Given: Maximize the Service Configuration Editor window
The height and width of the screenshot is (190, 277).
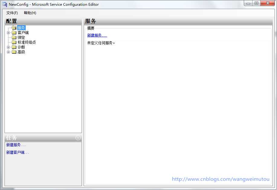Looking at the screenshot, I should 256,3.
